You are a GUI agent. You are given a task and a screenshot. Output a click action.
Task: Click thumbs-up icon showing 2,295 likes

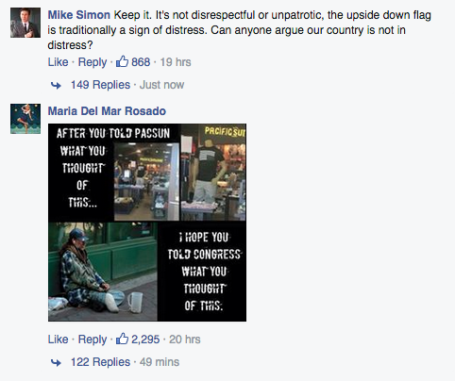(122, 339)
